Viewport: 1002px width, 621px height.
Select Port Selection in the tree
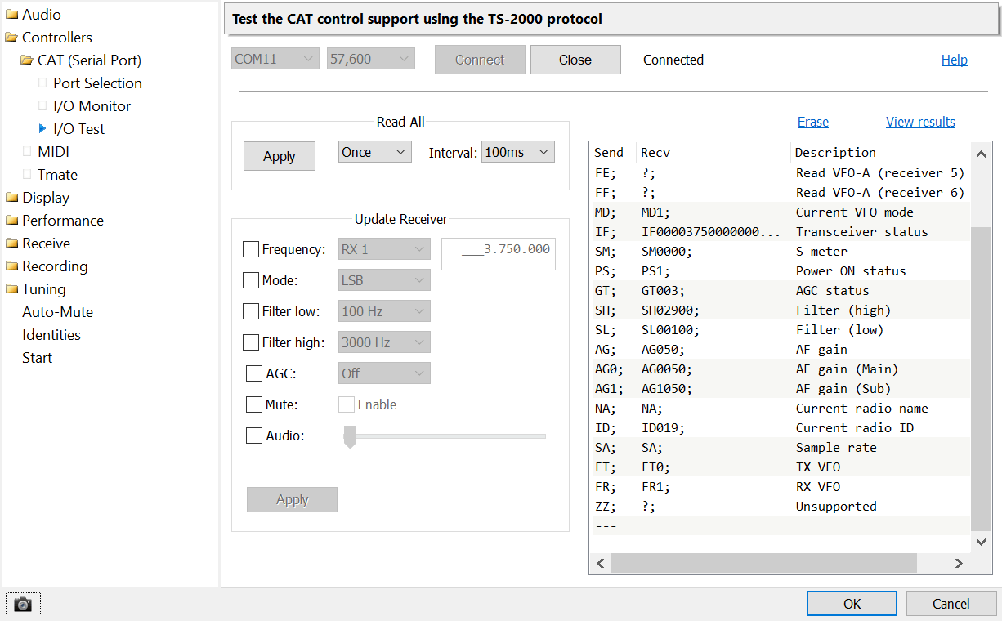coord(97,83)
